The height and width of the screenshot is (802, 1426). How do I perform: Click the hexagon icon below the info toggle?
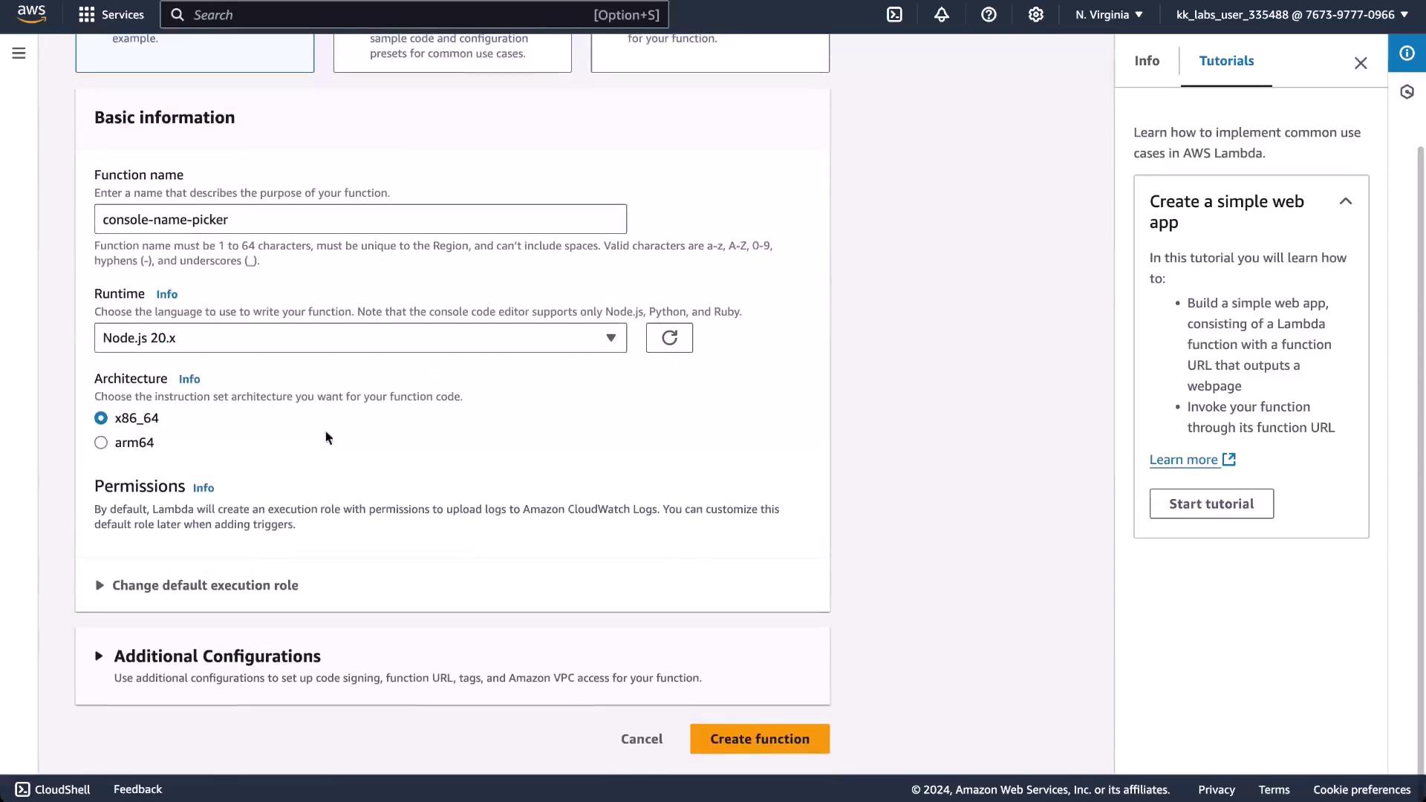pyautogui.click(x=1407, y=92)
